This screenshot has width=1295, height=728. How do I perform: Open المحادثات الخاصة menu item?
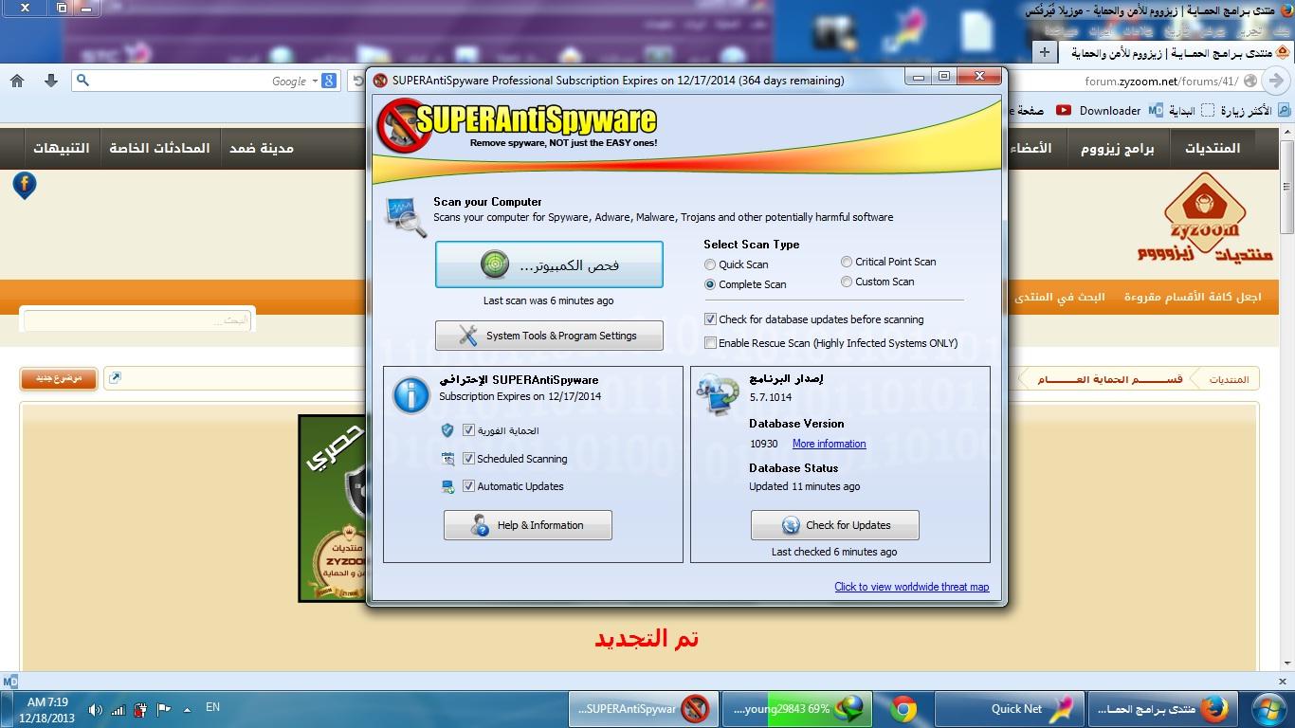click(x=159, y=148)
